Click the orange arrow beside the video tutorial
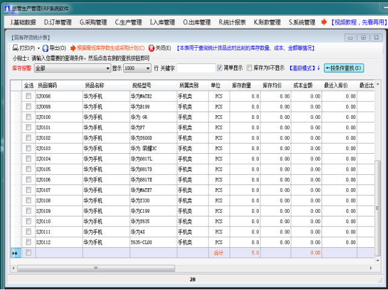This screenshot has height=290, width=388. [325, 22]
